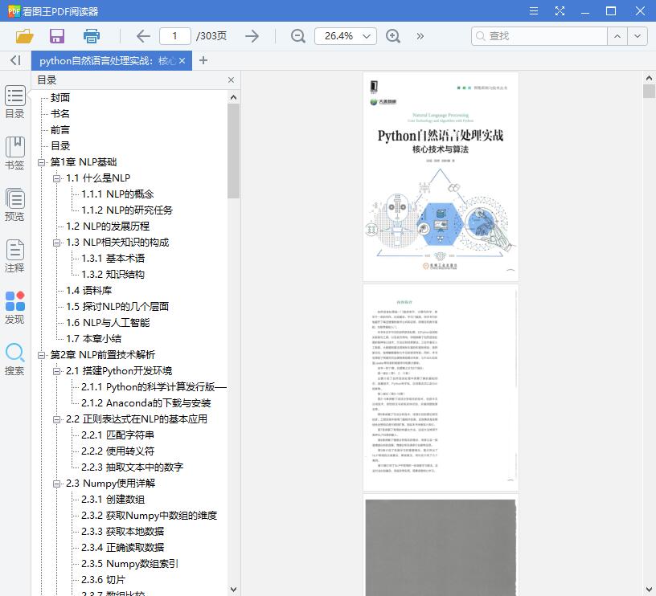The width and height of the screenshot is (656, 596).
Task: Click the 查找 search input field
Action: [539, 36]
